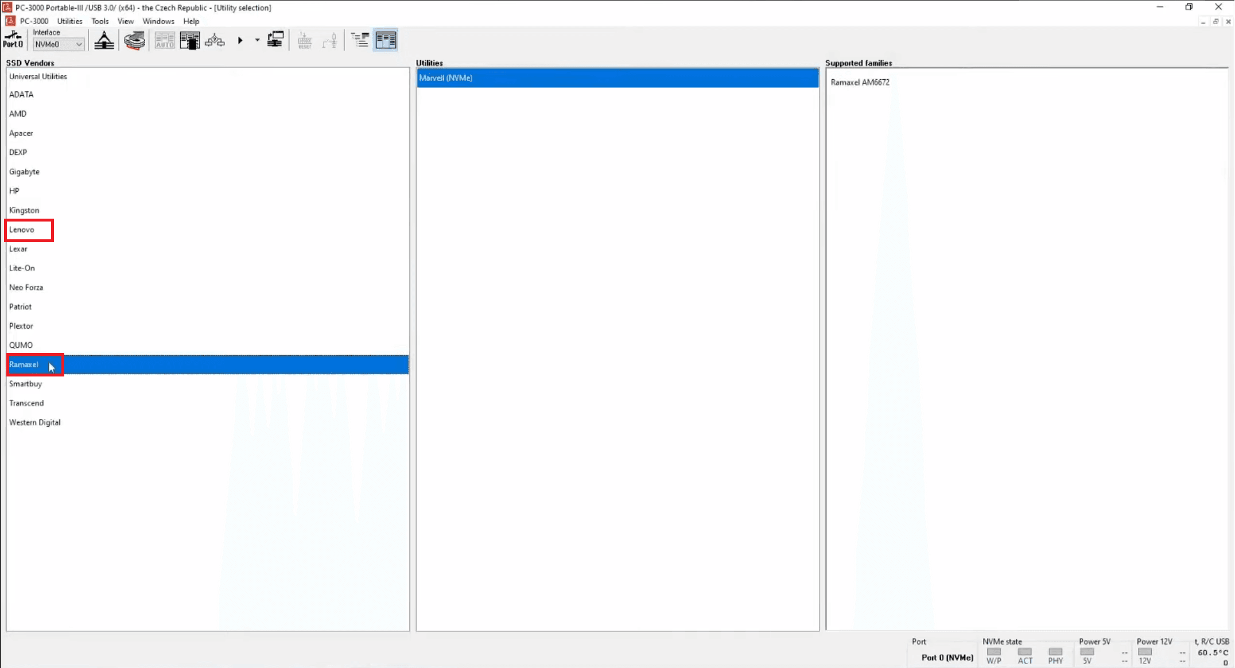The height and width of the screenshot is (668, 1235).
Task: Minimize the inner document window
Action: [x=1203, y=22]
